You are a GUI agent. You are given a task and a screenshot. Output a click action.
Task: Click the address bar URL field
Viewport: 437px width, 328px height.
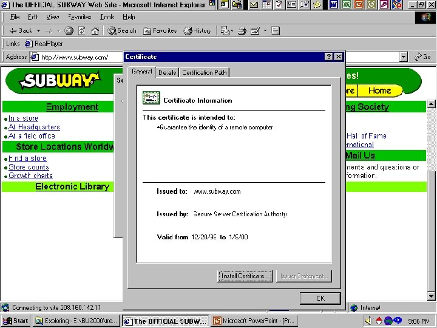pyautogui.click(x=76, y=57)
